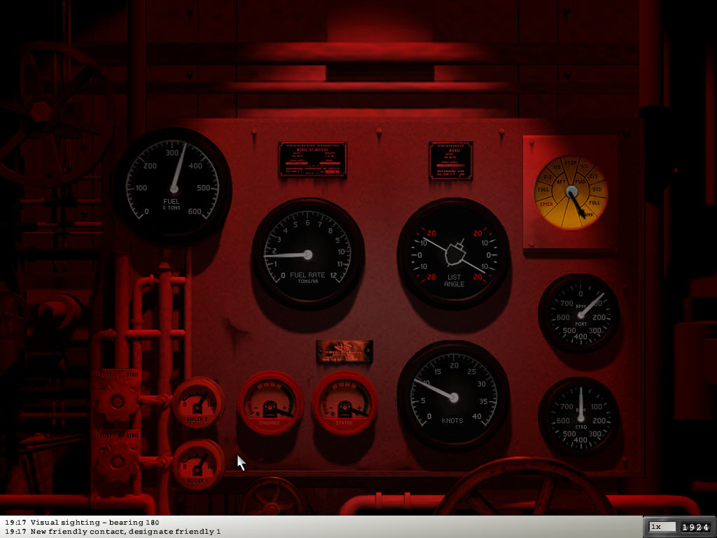Toggle the valve wheel beside Boiler 1
The width and height of the screenshot is (717, 538).
click(x=118, y=462)
